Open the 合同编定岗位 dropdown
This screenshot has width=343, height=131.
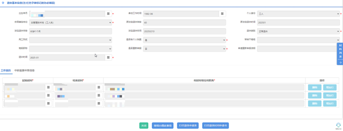pyautogui.click(x=71, y=23)
